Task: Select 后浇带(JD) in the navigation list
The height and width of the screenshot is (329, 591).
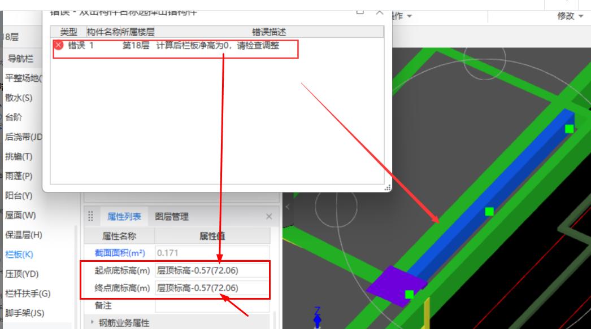Action: [23, 137]
